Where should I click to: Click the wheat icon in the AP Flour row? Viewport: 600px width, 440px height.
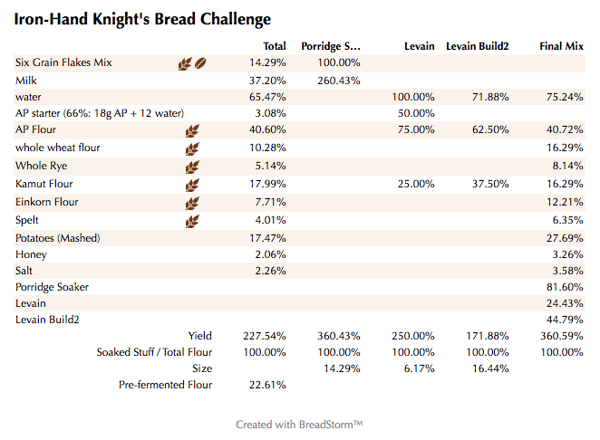coord(192,131)
